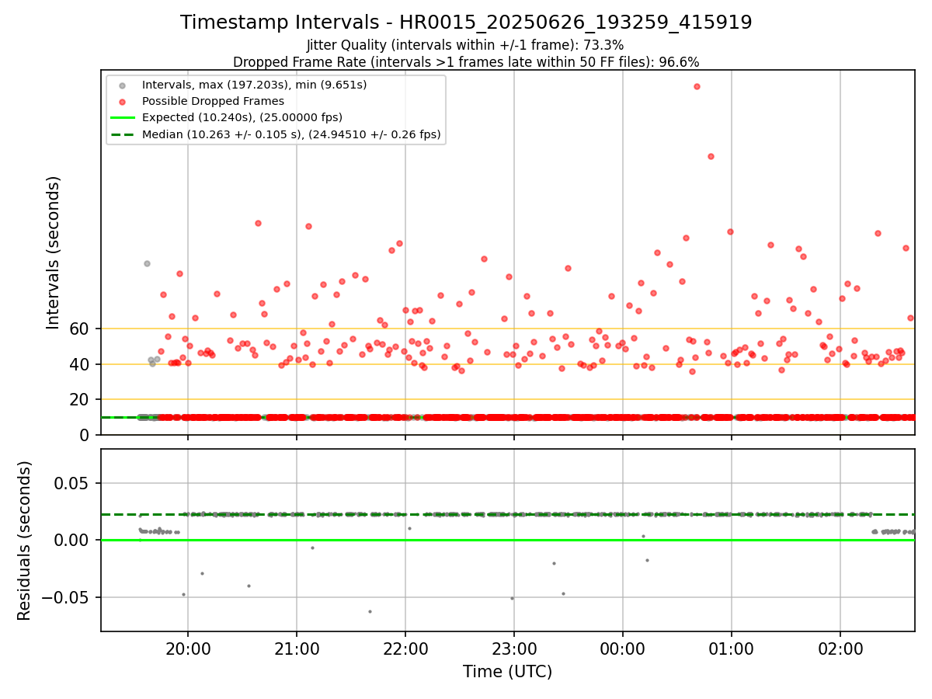Screen dimensions: 932x699
Task: Click the lowest residual point near 21:40
Action: (370, 611)
